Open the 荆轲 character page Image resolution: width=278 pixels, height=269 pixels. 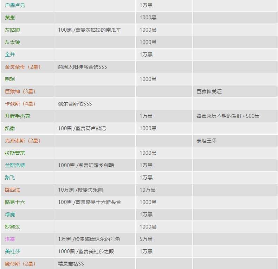tap(10, 79)
